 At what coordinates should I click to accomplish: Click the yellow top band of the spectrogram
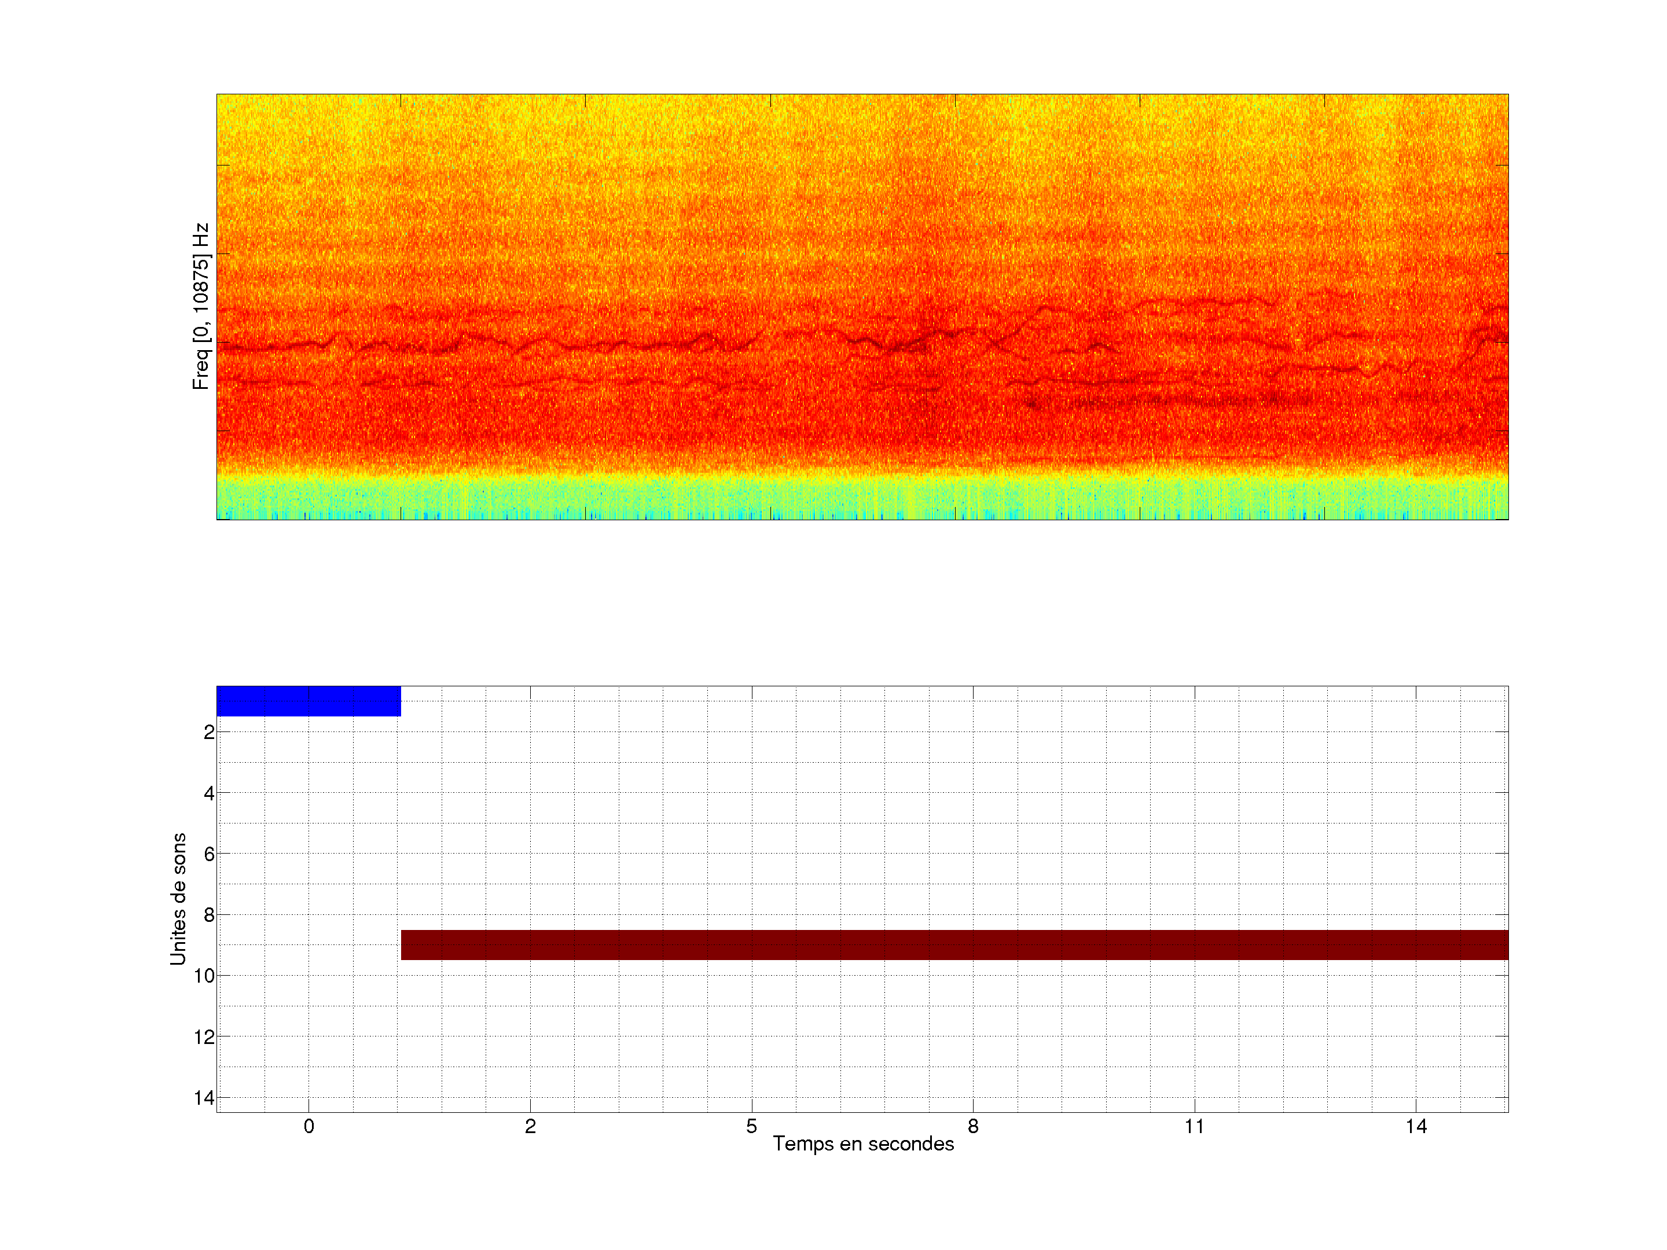click(x=862, y=120)
